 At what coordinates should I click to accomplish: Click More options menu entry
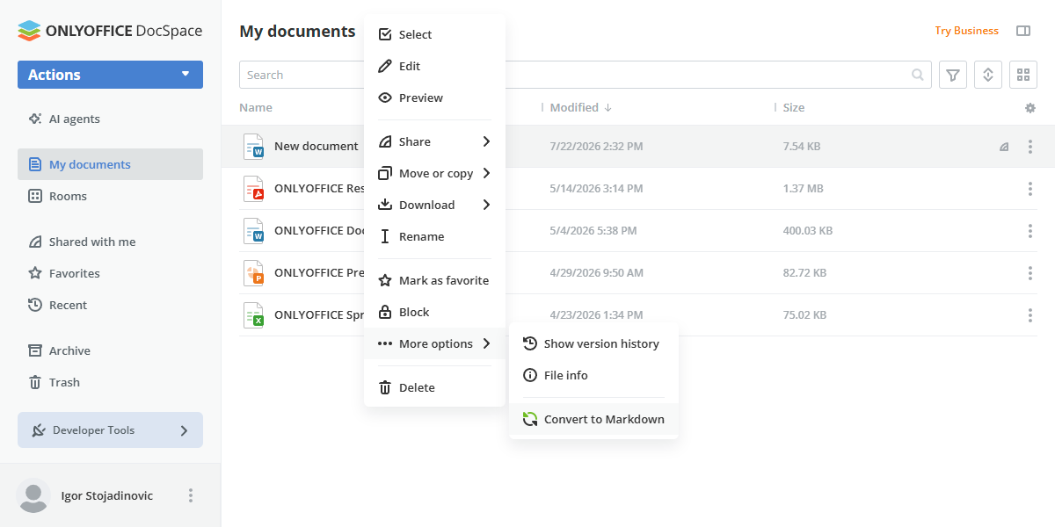click(x=435, y=343)
